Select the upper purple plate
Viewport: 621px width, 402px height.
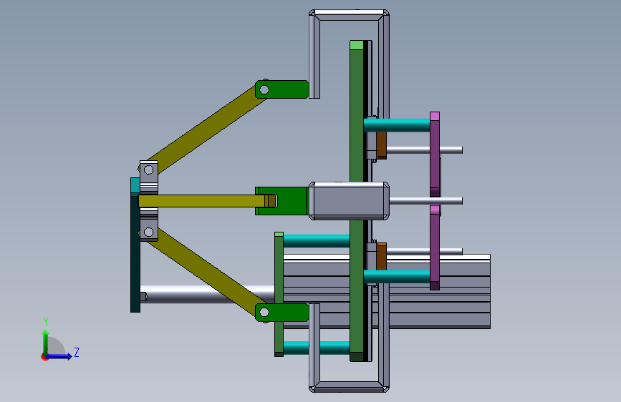coord(435,155)
